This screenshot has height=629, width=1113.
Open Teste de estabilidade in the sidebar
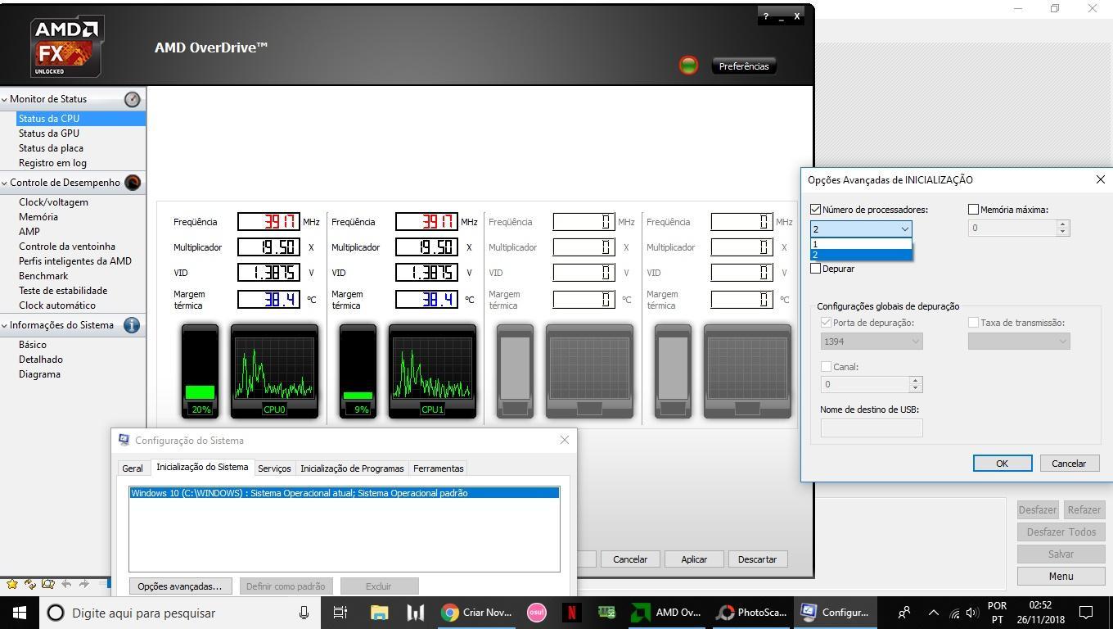[63, 291]
